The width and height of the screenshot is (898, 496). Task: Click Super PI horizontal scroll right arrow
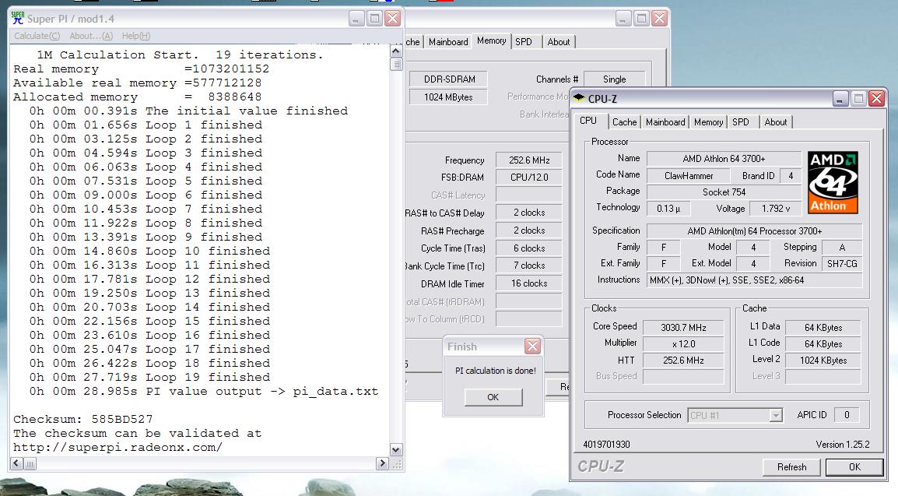(383, 463)
